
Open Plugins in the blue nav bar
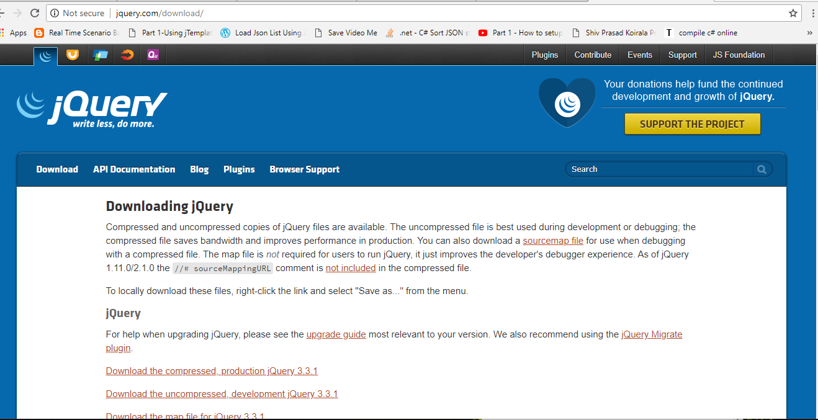pos(239,169)
